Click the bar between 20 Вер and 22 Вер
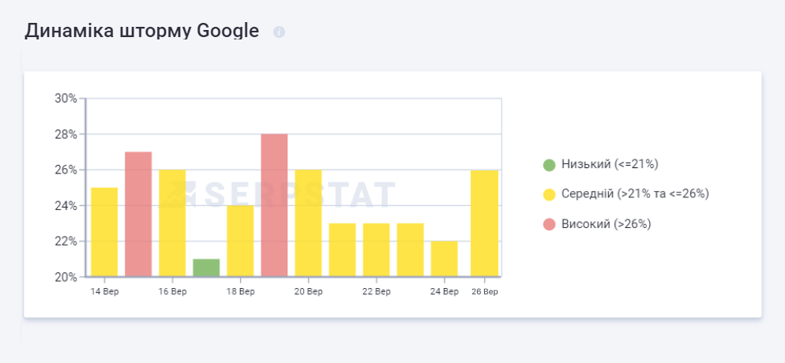The height and width of the screenshot is (363, 785). (342, 250)
